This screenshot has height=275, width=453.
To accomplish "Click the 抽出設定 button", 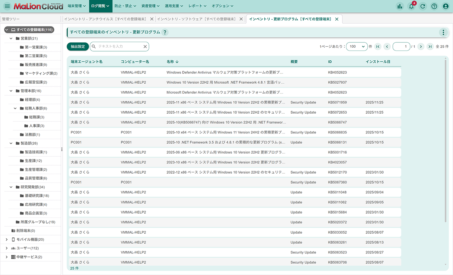I will click(78, 47).
